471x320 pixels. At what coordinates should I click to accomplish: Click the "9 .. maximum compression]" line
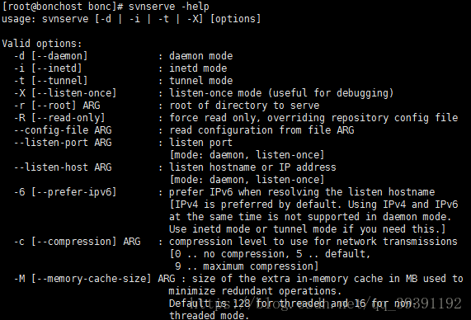tap(247, 266)
